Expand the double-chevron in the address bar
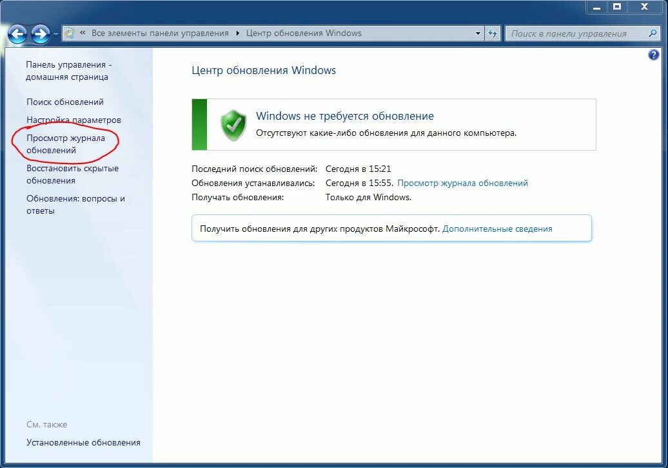The image size is (668, 468). coord(83,33)
